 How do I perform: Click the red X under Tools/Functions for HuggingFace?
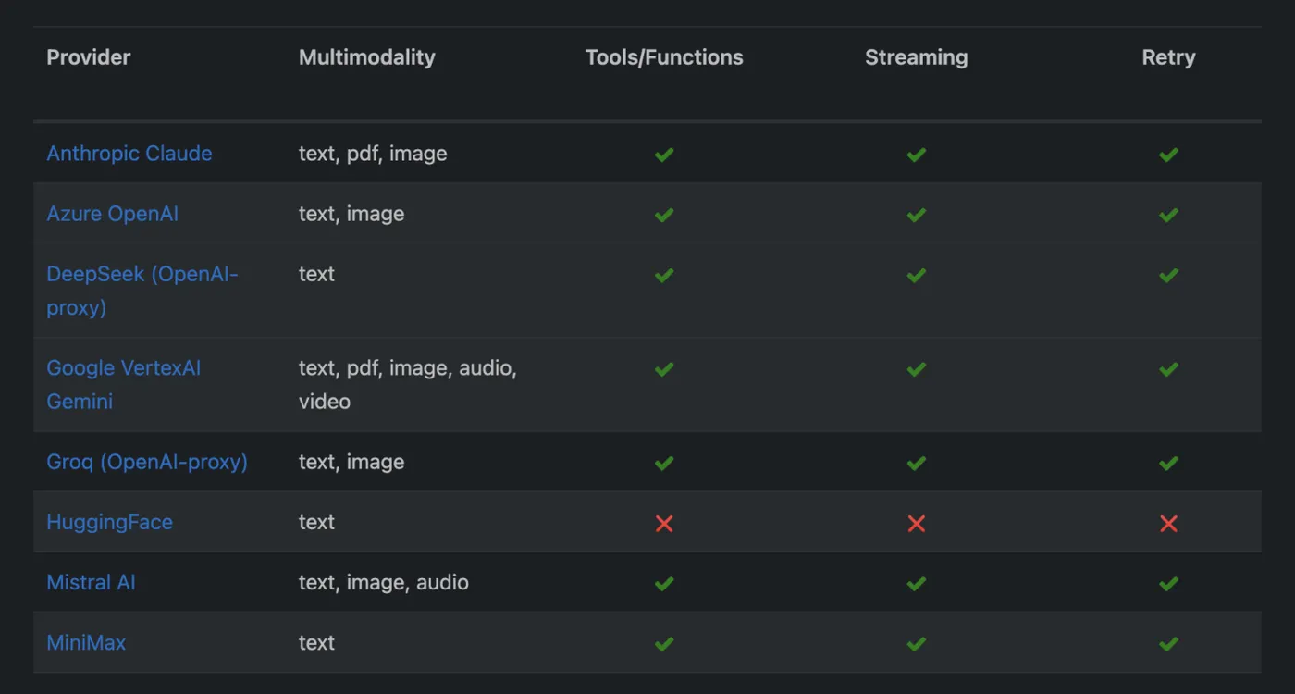(664, 524)
